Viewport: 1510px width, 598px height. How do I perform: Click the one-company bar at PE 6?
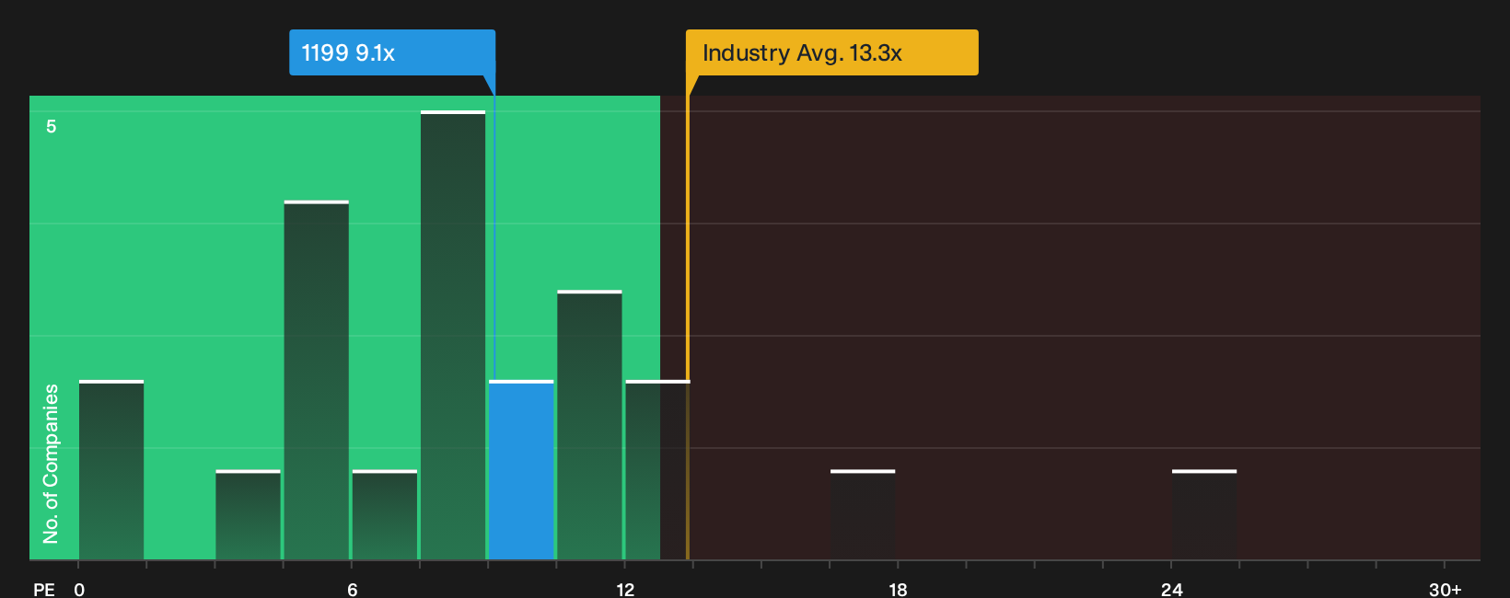pyautogui.click(x=385, y=515)
